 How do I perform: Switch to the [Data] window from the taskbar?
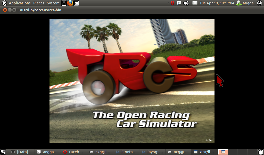(22, 152)
